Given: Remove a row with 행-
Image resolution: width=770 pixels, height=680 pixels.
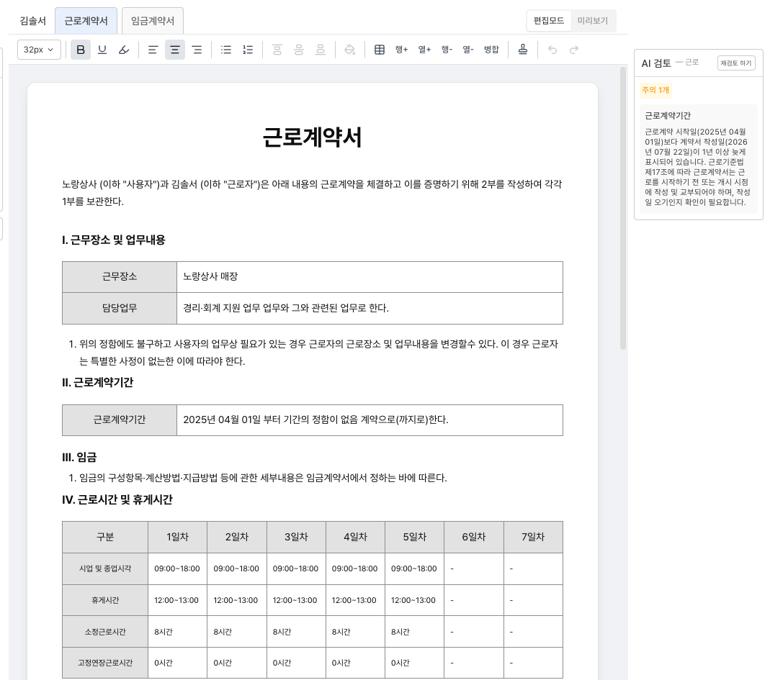Looking at the screenshot, I should coord(447,50).
